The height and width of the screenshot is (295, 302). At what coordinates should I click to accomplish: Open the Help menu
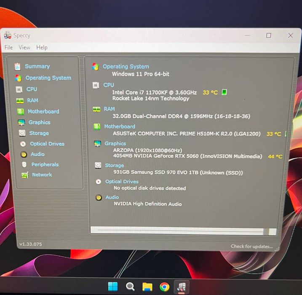tap(42, 47)
